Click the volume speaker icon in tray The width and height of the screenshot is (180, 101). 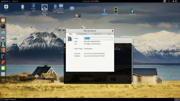(x=173, y=1)
